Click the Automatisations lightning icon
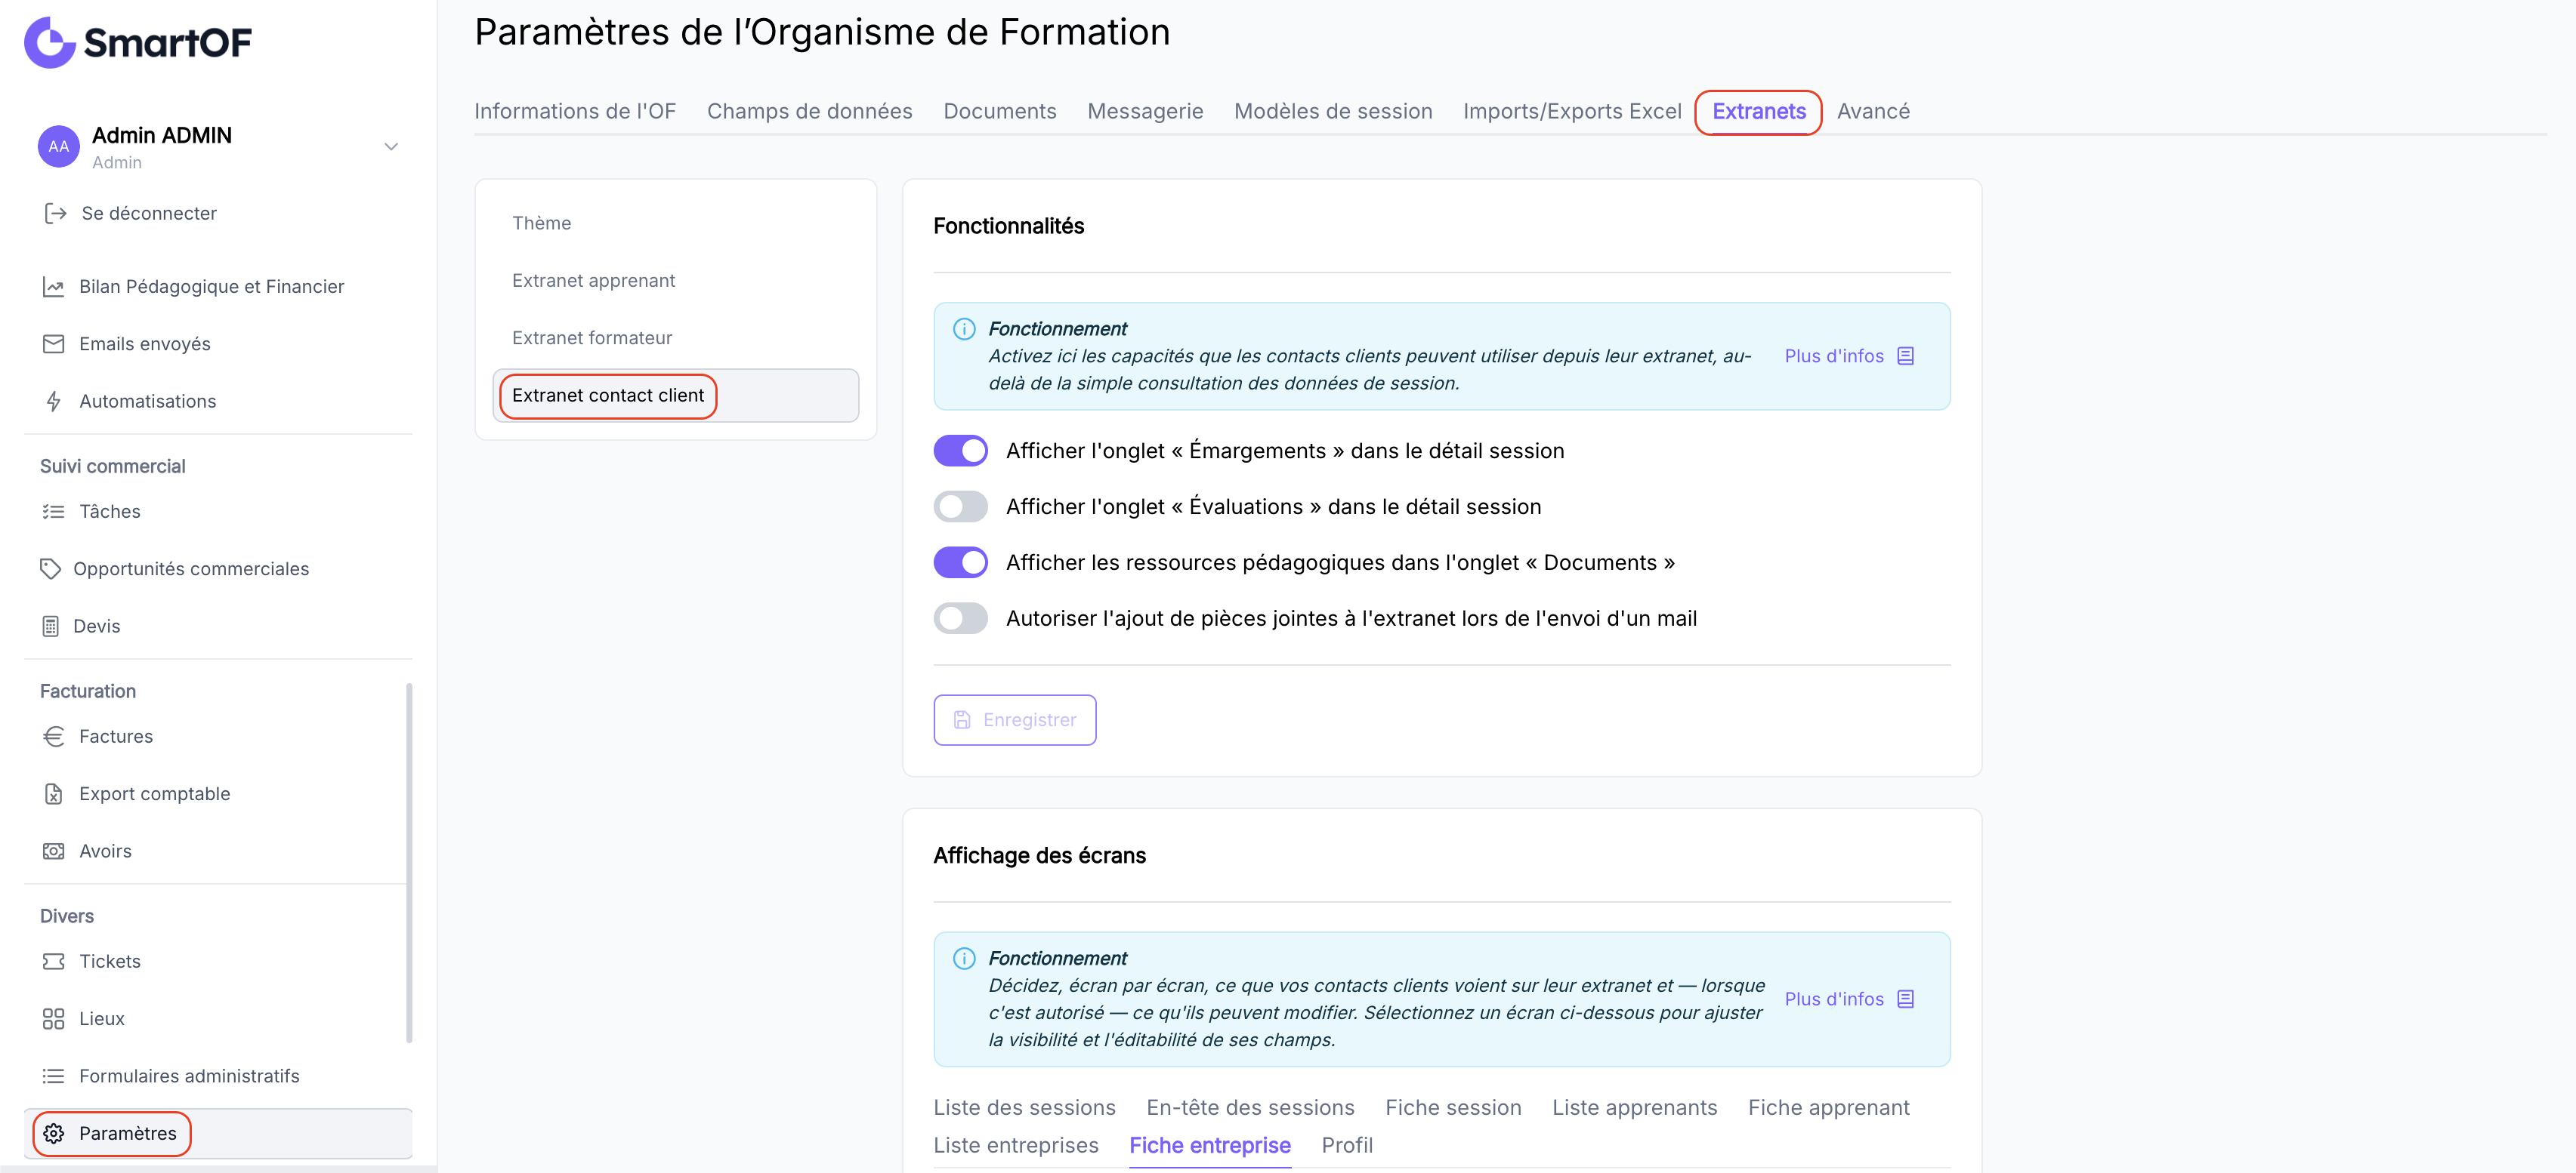 [53, 401]
